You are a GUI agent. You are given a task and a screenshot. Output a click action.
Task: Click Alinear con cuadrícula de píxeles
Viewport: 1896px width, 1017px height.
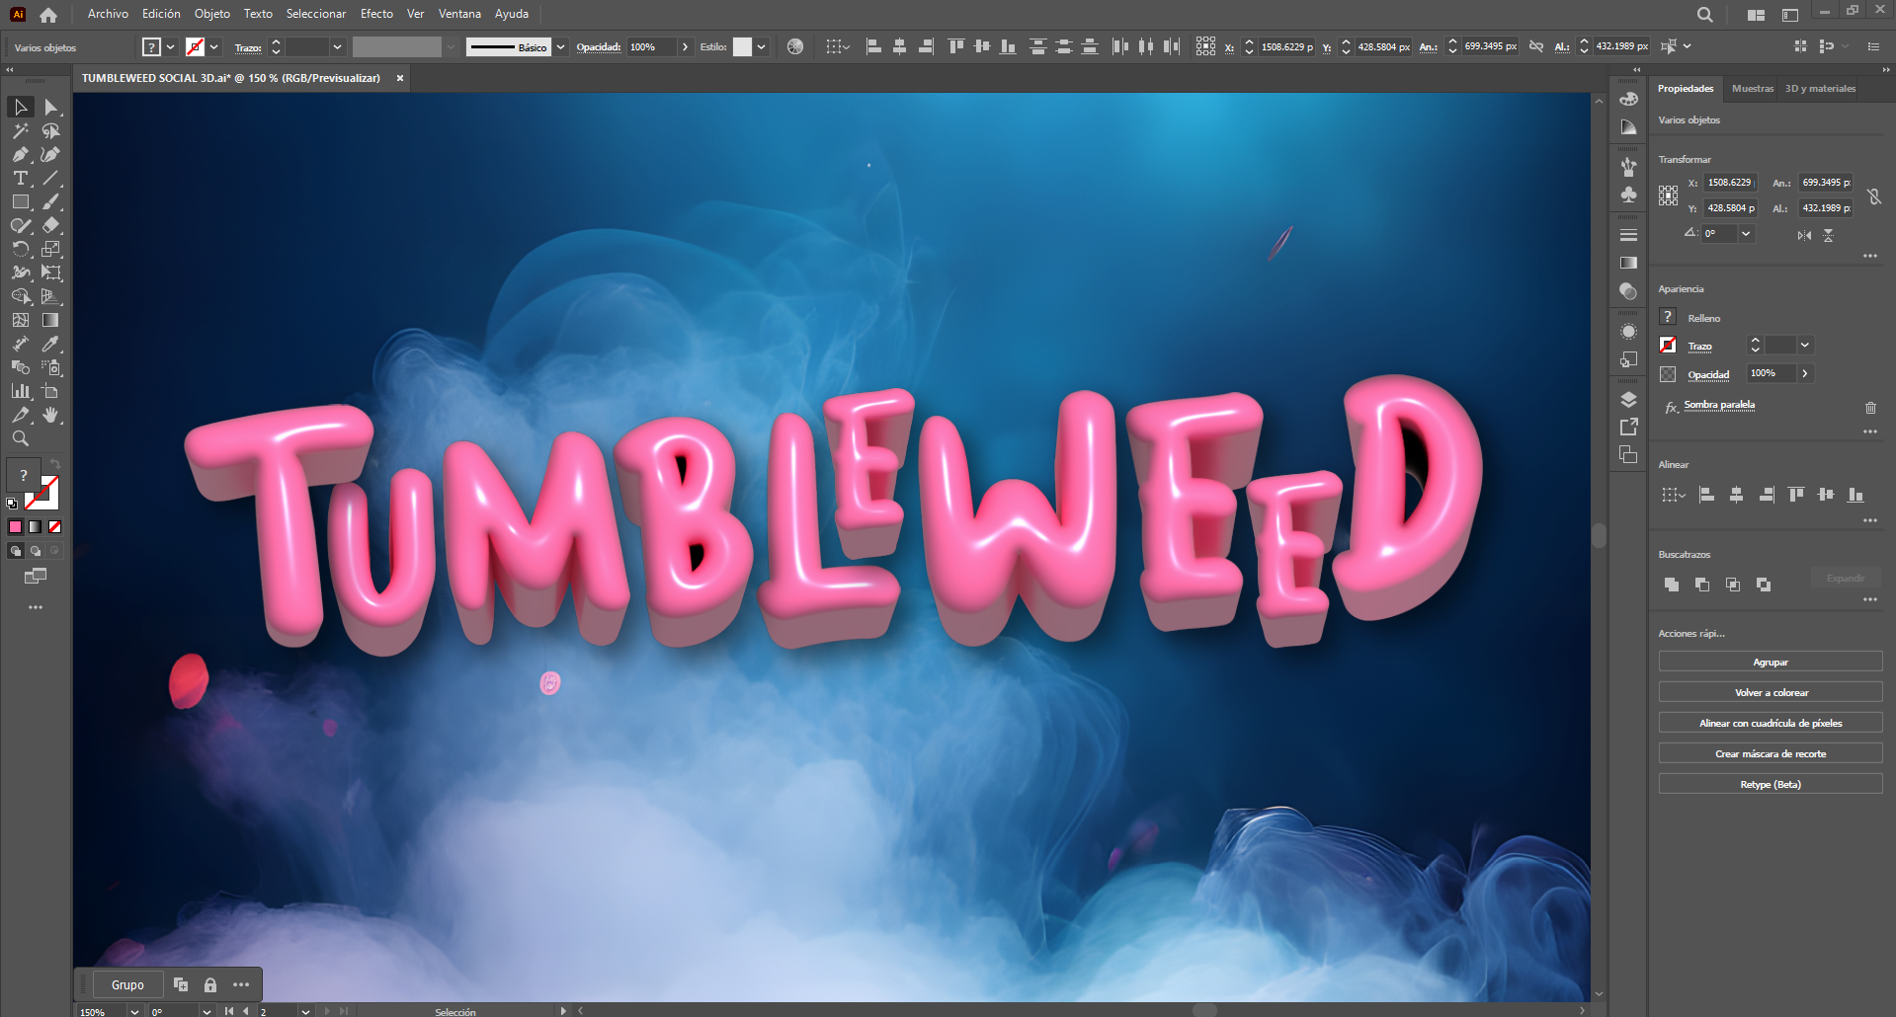(1771, 723)
